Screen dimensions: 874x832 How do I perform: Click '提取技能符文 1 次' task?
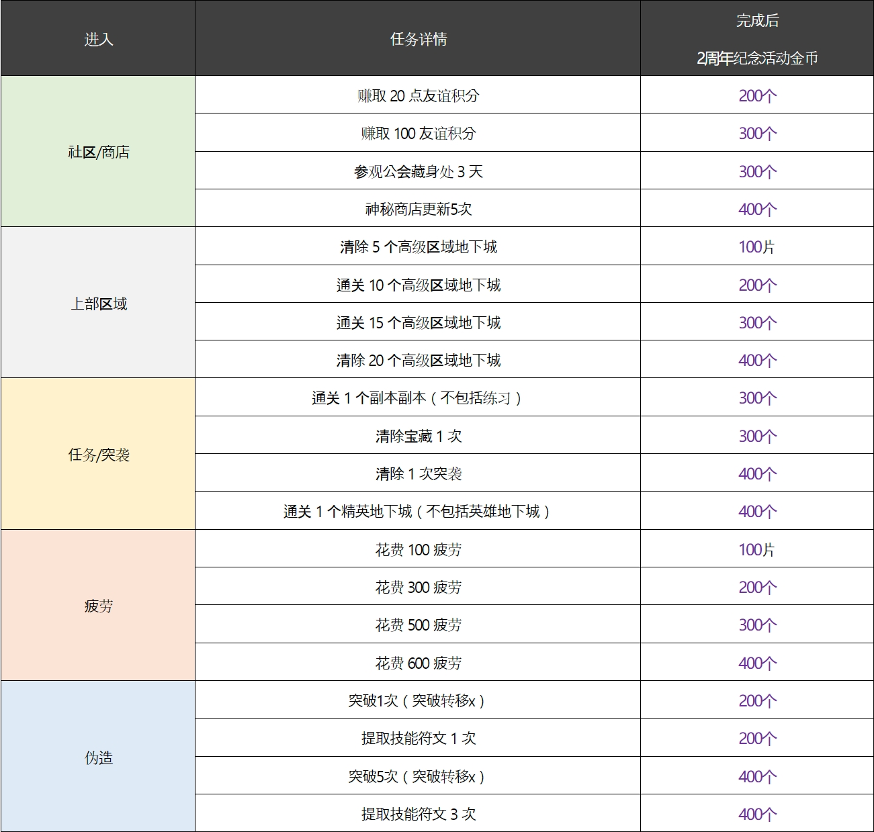click(418, 738)
